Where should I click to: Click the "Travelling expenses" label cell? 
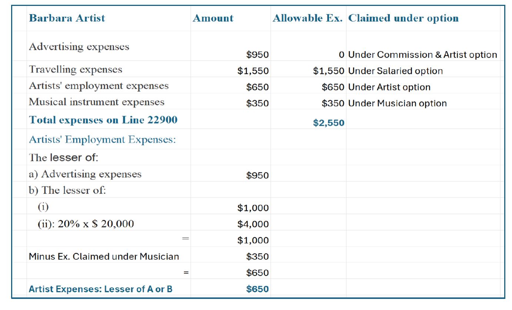point(76,70)
